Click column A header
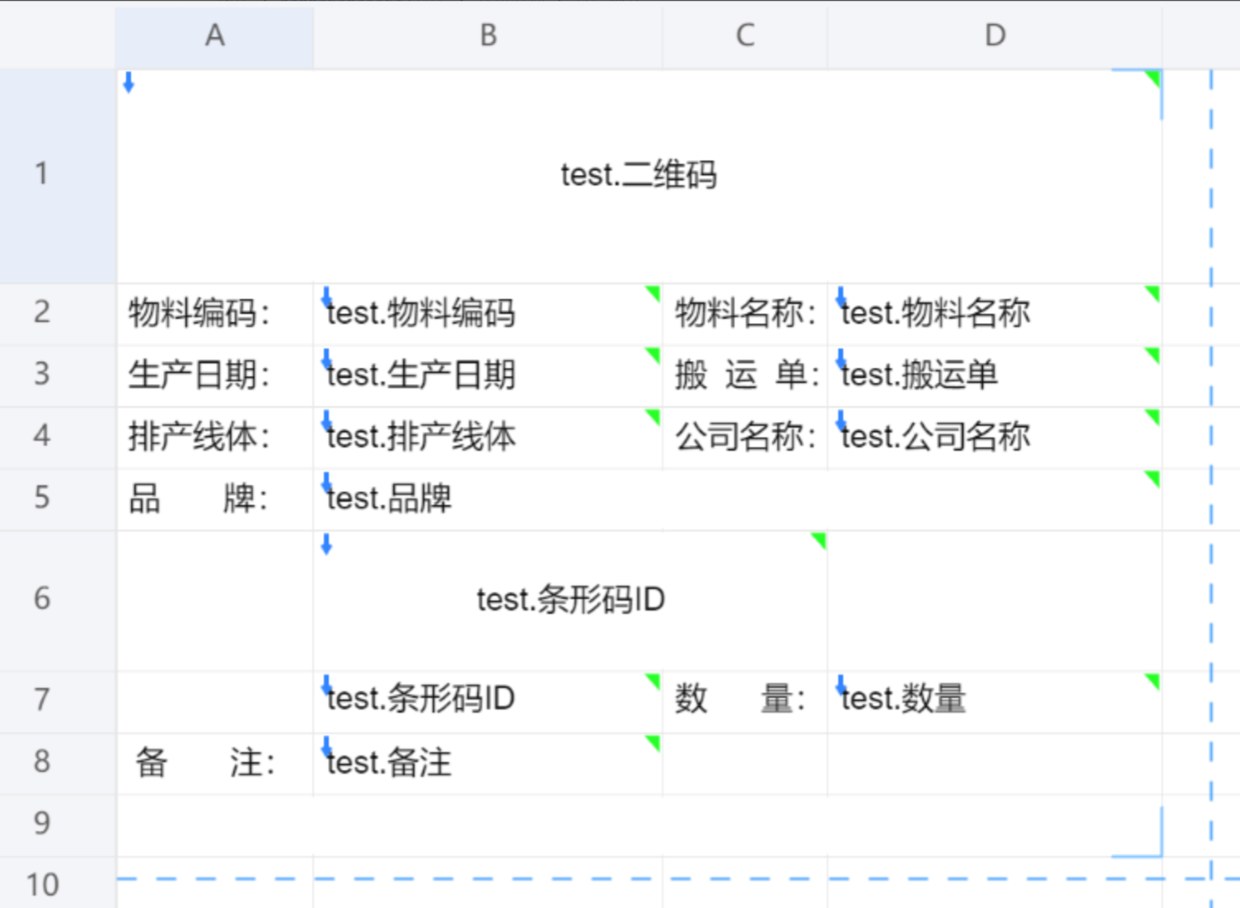This screenshot has width=1240, height=908. (x=214, y=35)
